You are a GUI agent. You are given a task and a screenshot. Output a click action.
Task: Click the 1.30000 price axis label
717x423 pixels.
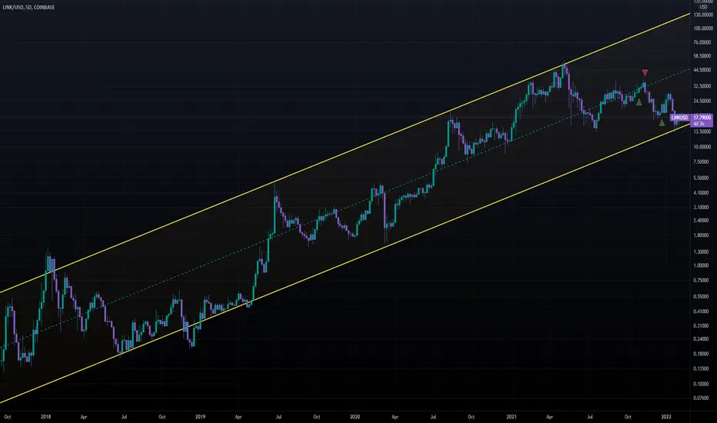702,252
